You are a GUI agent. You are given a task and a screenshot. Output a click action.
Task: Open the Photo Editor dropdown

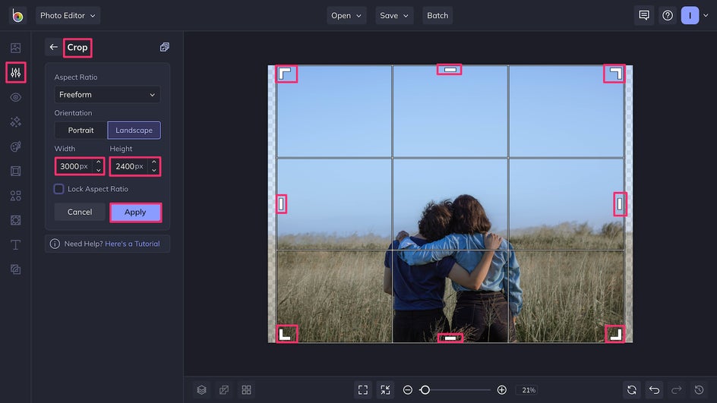click(68, 15)
